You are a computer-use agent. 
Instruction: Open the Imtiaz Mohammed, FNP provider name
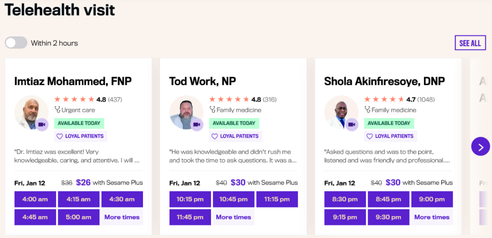73,81
